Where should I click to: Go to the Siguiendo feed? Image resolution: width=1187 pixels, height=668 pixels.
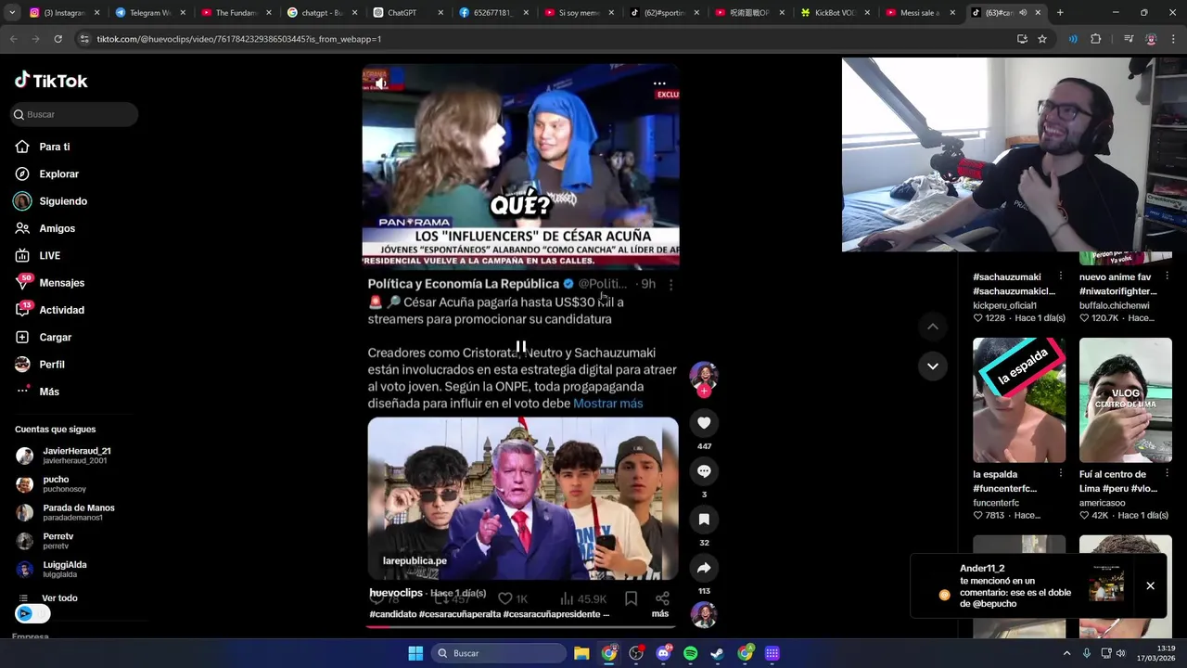(x=62, y=201)
